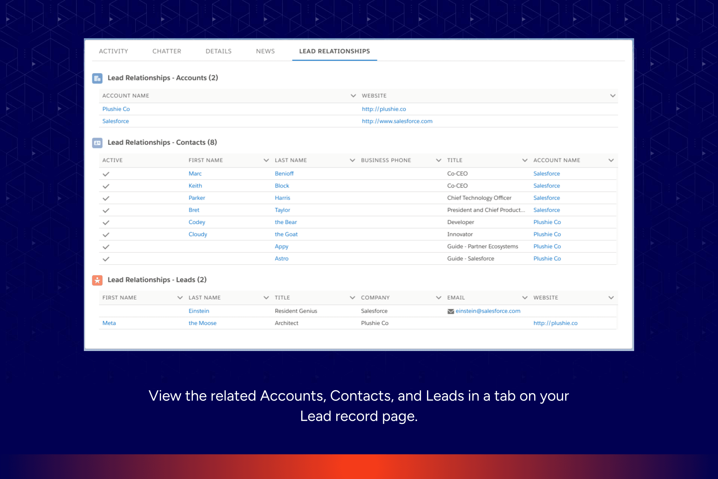Open Last Name column menu in Contacts table
718x479 pixels.
(x=352, y=160)
